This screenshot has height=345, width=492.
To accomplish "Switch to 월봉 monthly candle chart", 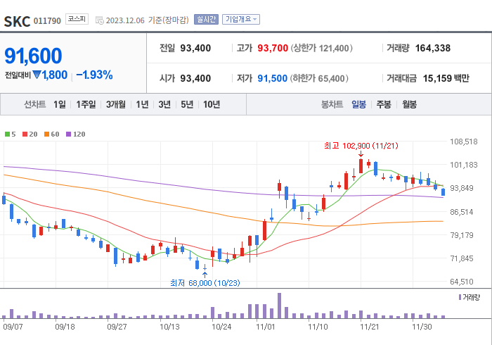I will (x=410, y=104).
